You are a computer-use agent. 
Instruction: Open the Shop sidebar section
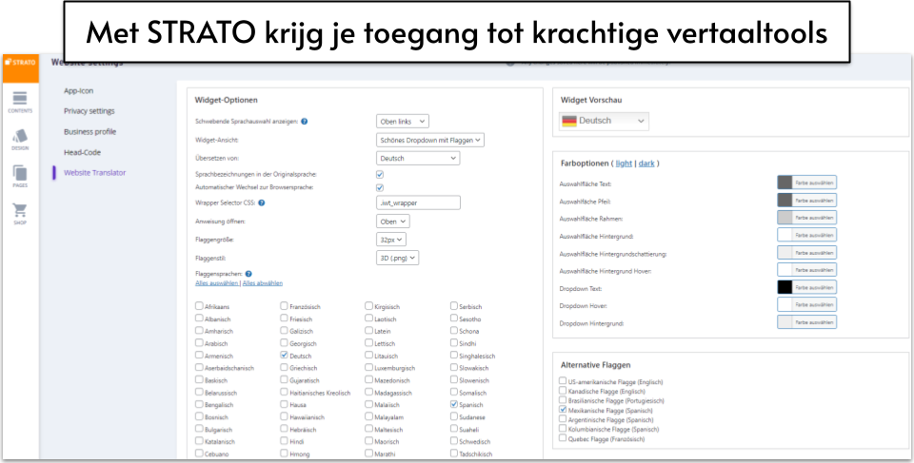(x=20, y=214)
